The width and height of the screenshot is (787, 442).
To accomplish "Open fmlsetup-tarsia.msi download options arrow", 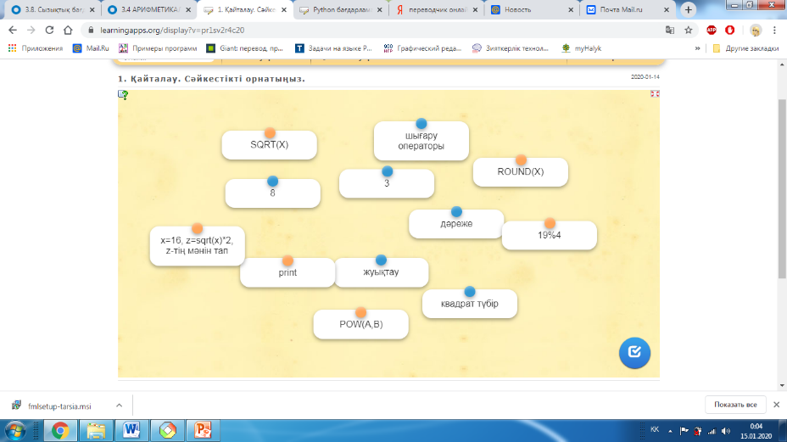I will 119,406.
